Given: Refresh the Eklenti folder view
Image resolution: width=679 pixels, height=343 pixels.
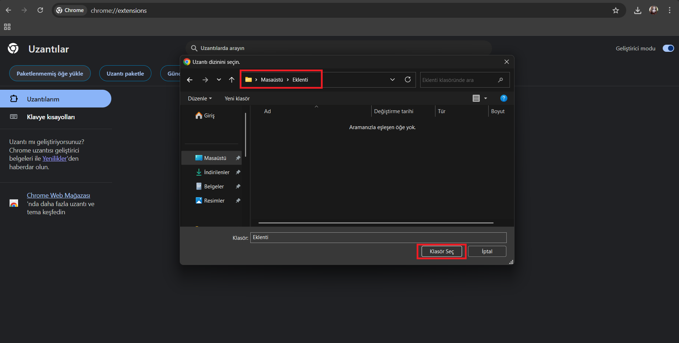Looking at the screenshot, I should pos(408,79).
